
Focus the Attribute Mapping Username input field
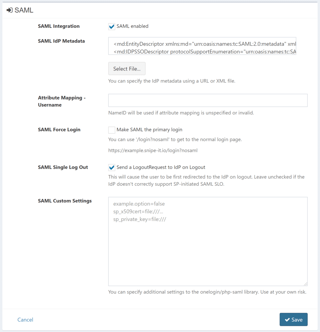click(x=208, y=101)
